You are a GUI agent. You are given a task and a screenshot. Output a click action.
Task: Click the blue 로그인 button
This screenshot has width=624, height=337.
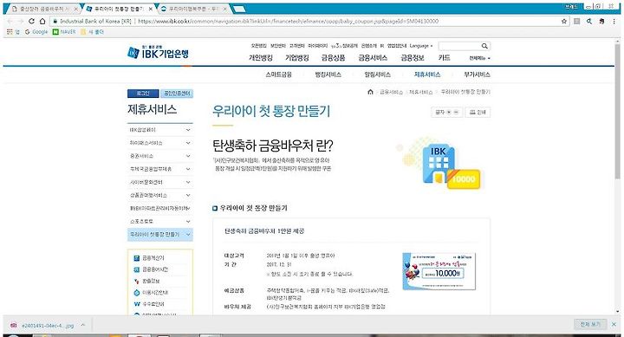tap(143, 94)
